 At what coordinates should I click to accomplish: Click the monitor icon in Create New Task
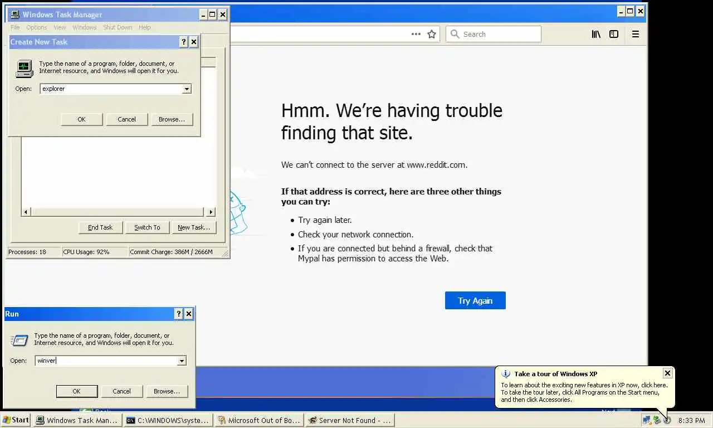point(25,69)
